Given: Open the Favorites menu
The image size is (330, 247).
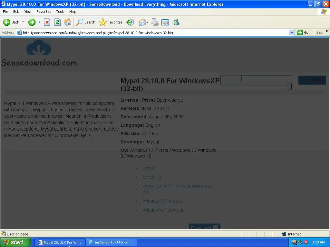Looking at the screenshot, I should 44,12.
